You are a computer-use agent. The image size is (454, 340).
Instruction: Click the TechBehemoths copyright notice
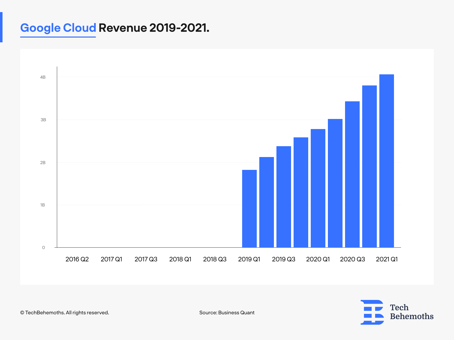[x=65, y=313]
